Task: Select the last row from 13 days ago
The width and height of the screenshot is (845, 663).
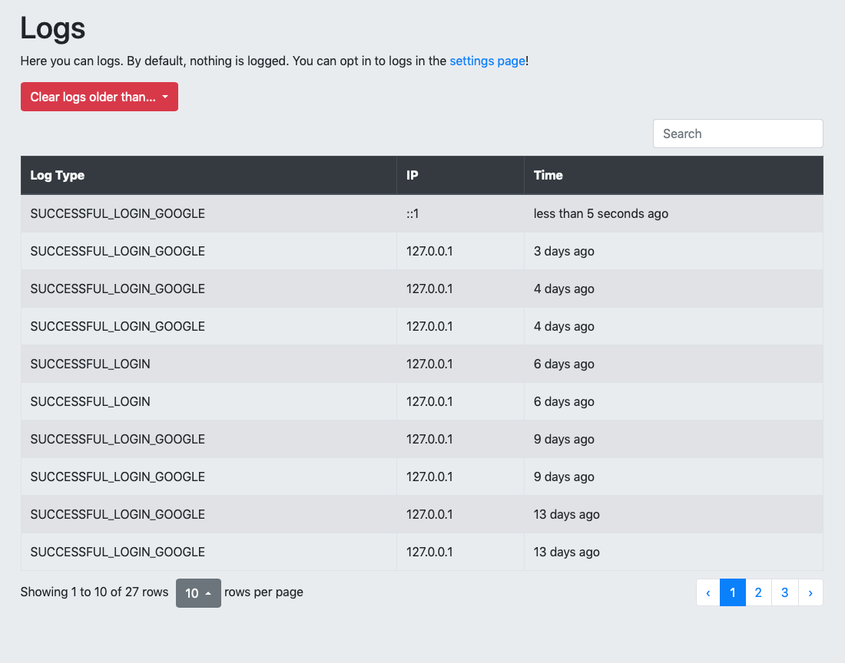Action: pyautogui.click(x=422, y=552)
